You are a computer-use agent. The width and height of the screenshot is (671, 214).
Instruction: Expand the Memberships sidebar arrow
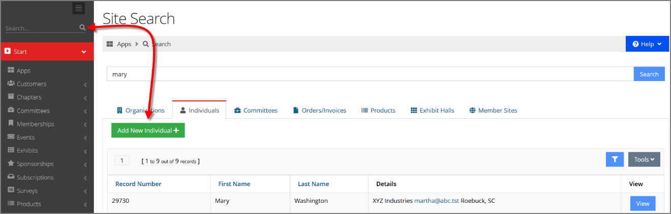coord(85,125)
